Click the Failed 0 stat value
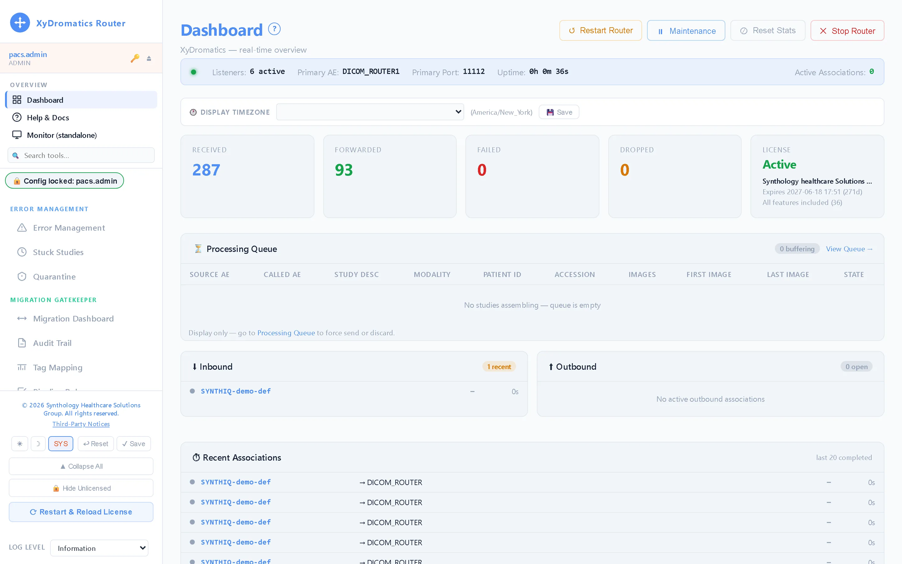This screenshot has width=902, height=564. [482, 170]
